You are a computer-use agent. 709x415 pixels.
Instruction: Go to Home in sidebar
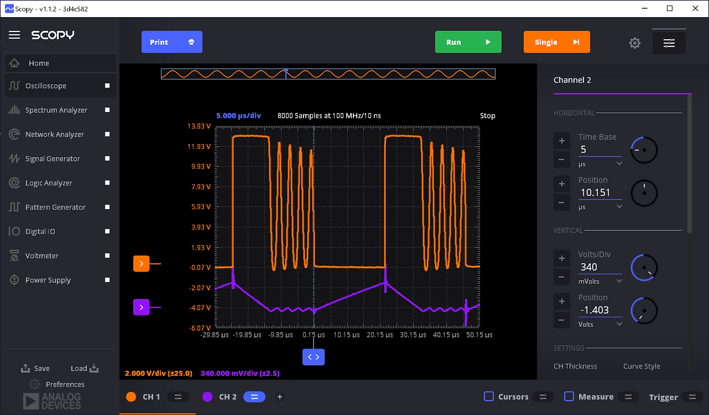pos(61,63)
